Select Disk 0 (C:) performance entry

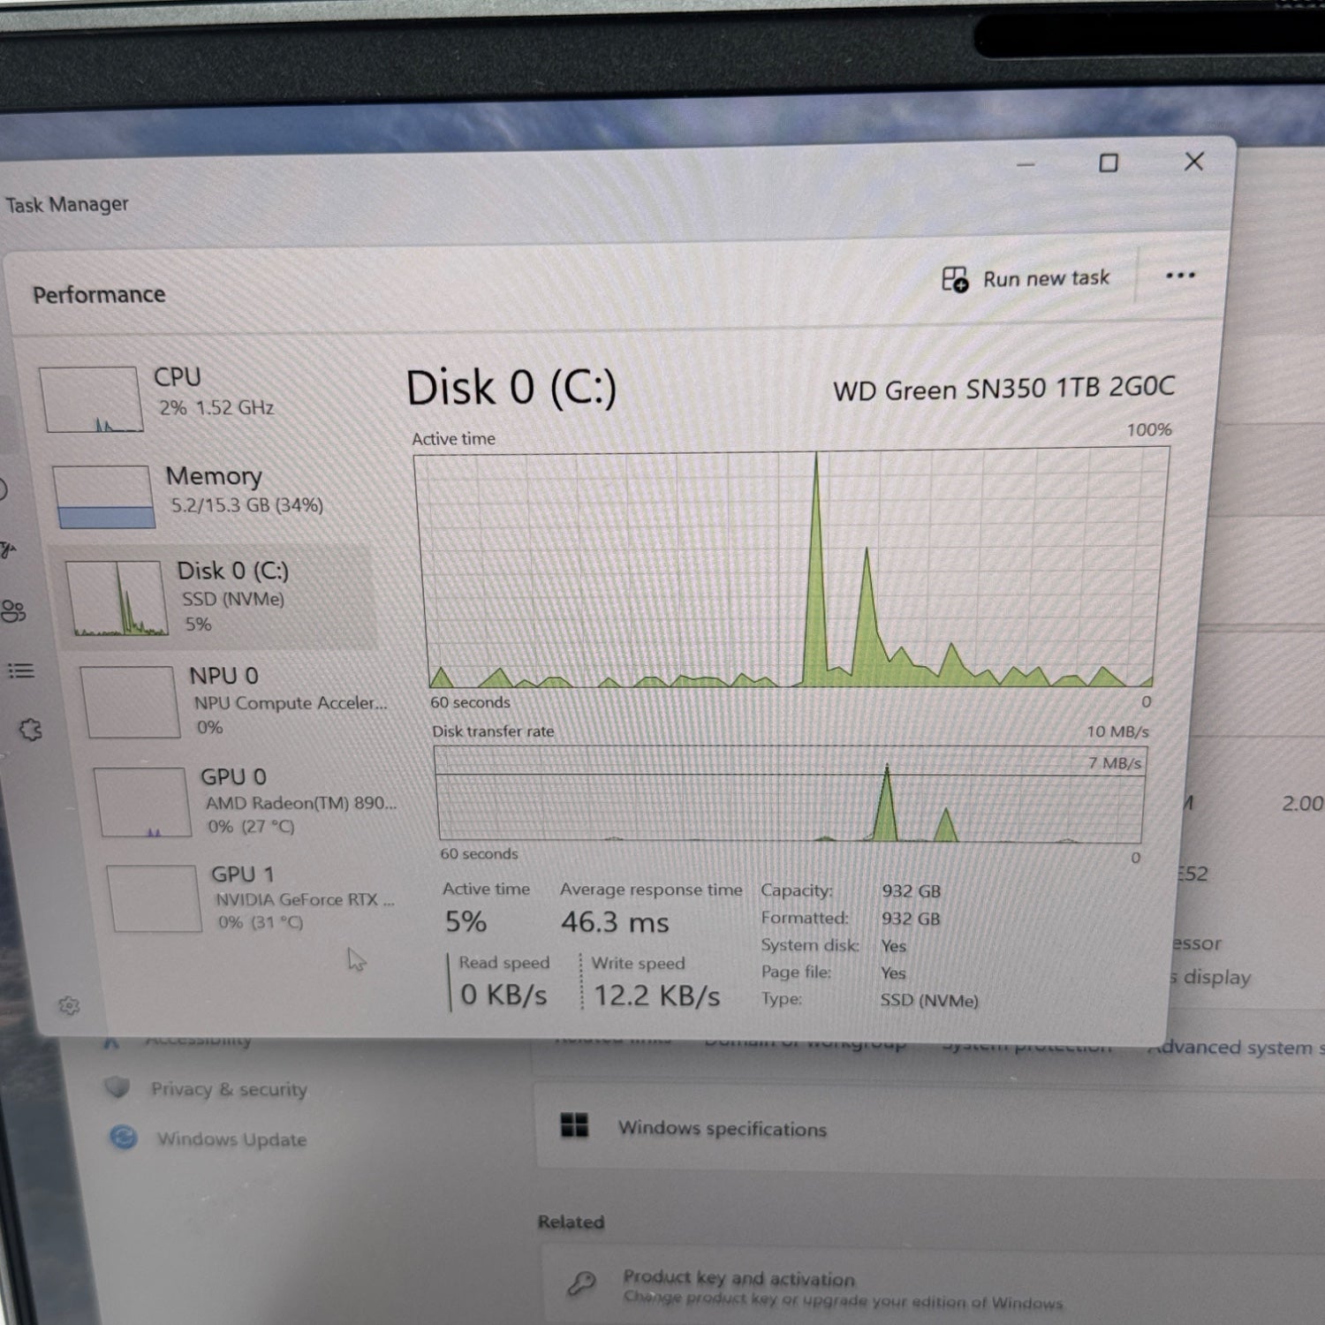pyautogui.click(x=216, y=596)
